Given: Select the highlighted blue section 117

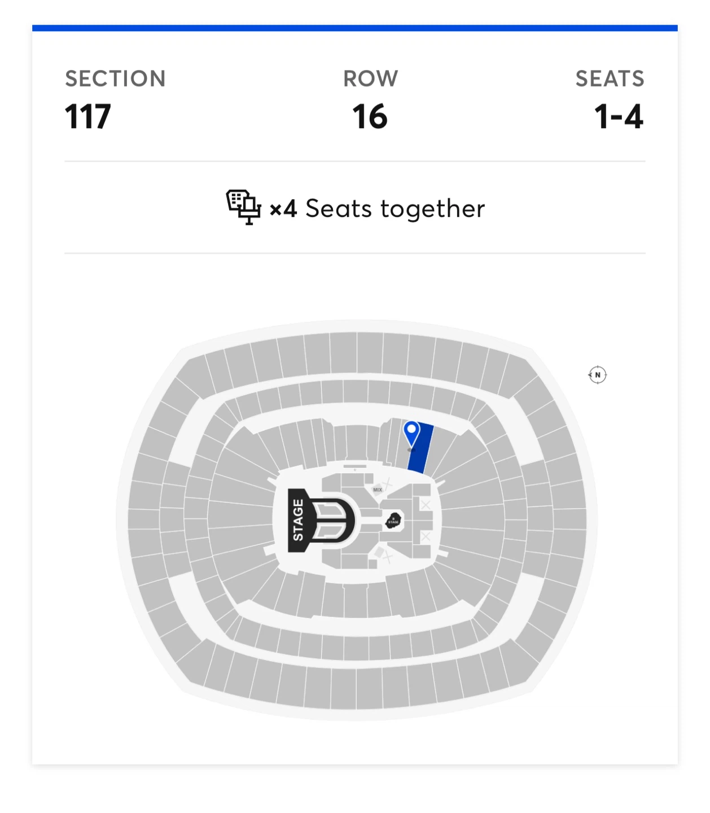Looking at the screenshot, I should click(x=421, y=449).
